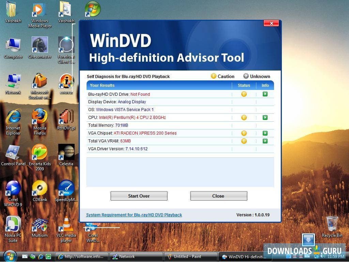This screenshot has width=349, height=262.
Task: Click the Status column header
Action: (244, 86)
